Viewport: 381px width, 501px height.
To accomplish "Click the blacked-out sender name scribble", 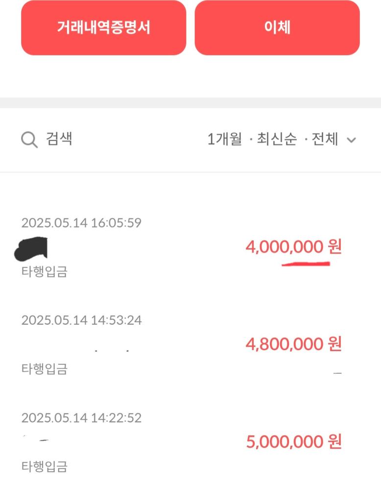I will (x=32, y=248).
